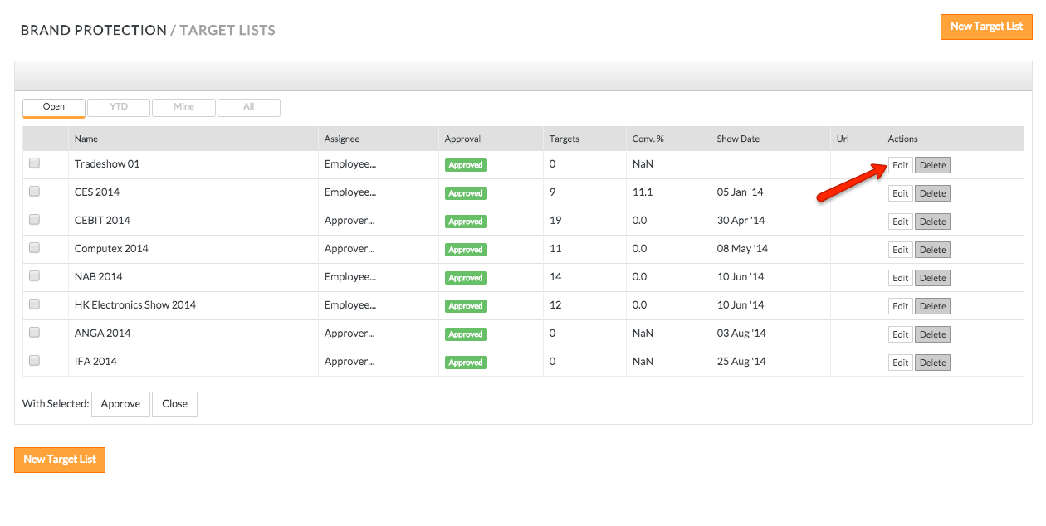
Task: Open the Mine tab
Action: (x=183, y=107)
